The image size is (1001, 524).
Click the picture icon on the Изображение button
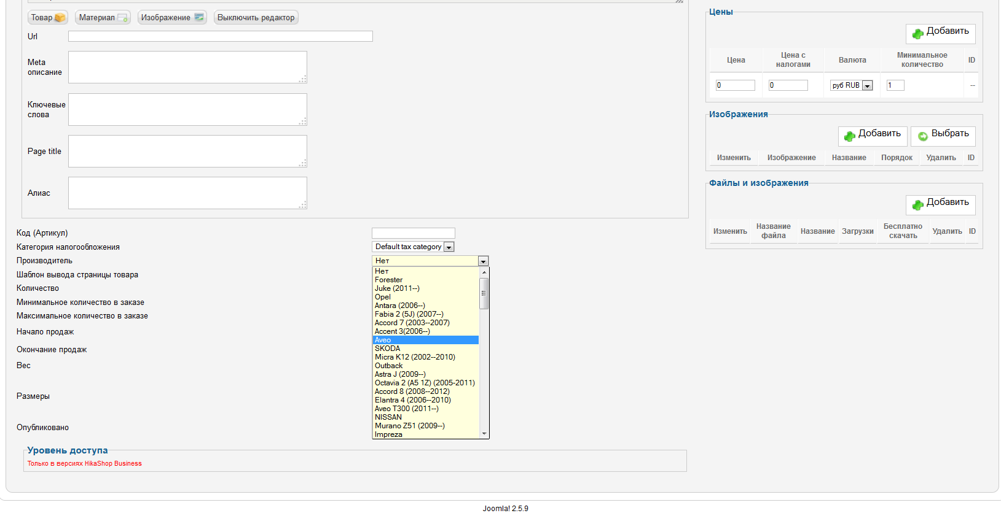tap(199, 18)
